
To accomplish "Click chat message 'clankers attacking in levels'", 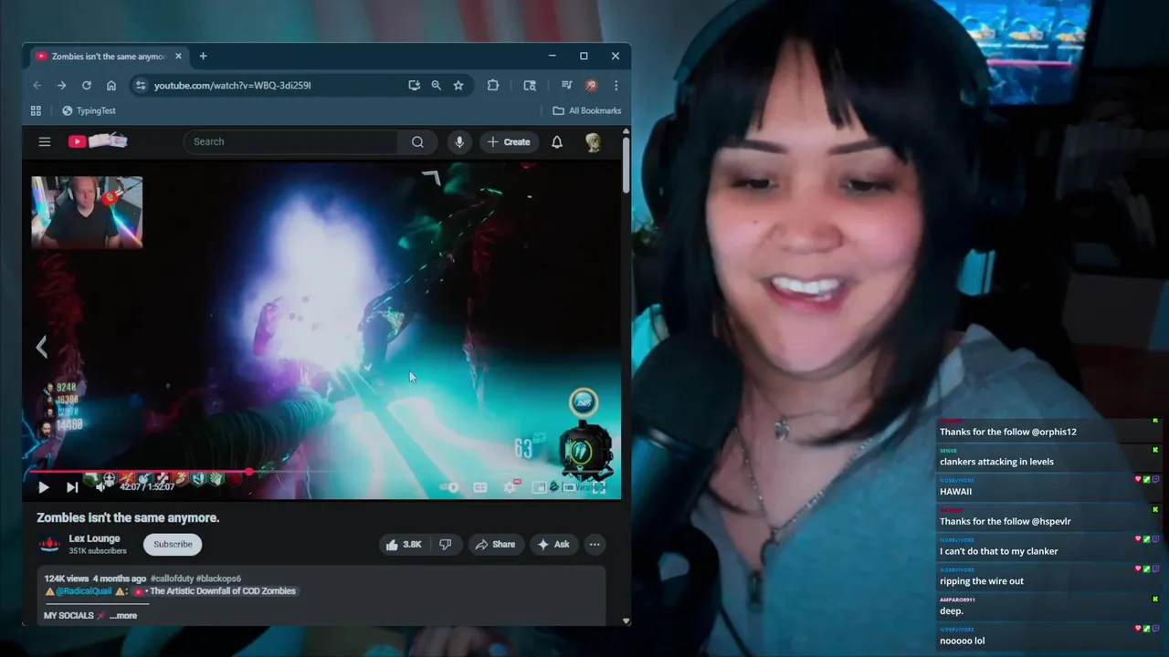I will pos(996,462).
